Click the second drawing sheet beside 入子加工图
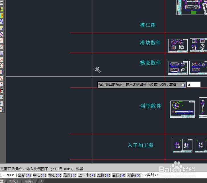This screenshot has width=207, height=183. [201, 146]
